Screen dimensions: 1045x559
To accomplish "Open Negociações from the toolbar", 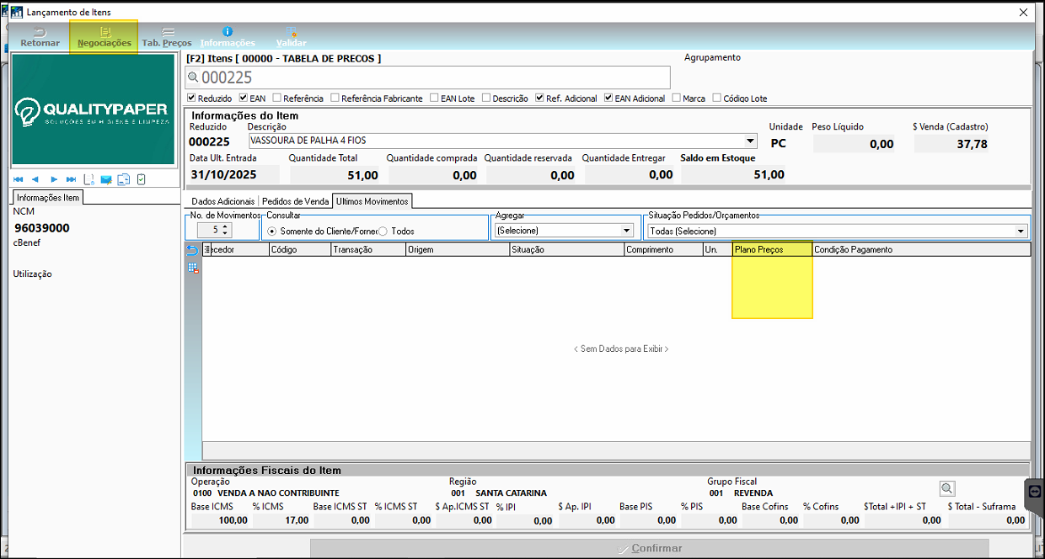I will 104,36.
